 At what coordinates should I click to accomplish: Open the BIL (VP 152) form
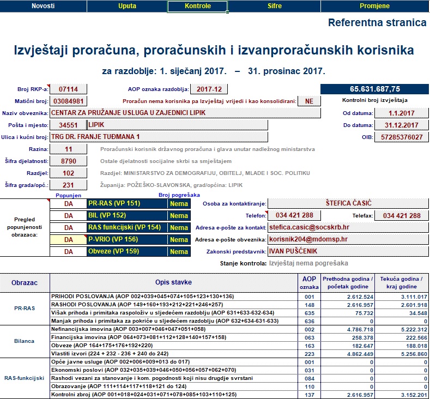[x=127, y=215]
